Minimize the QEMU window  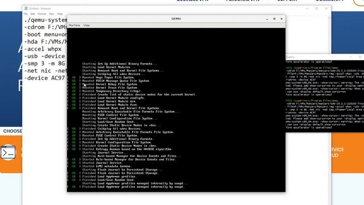267,19
